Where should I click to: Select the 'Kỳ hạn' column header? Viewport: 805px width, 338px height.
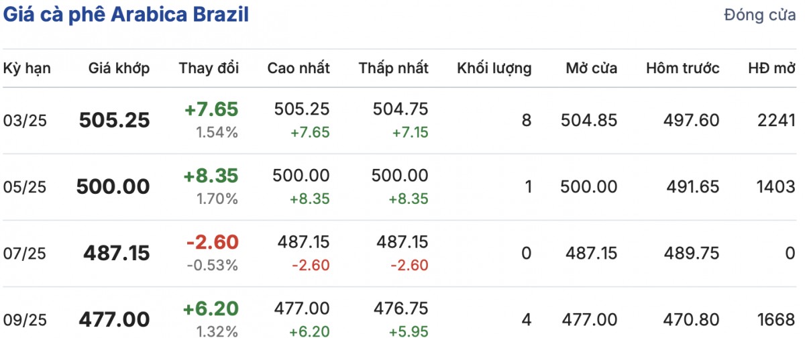point(27,68)
